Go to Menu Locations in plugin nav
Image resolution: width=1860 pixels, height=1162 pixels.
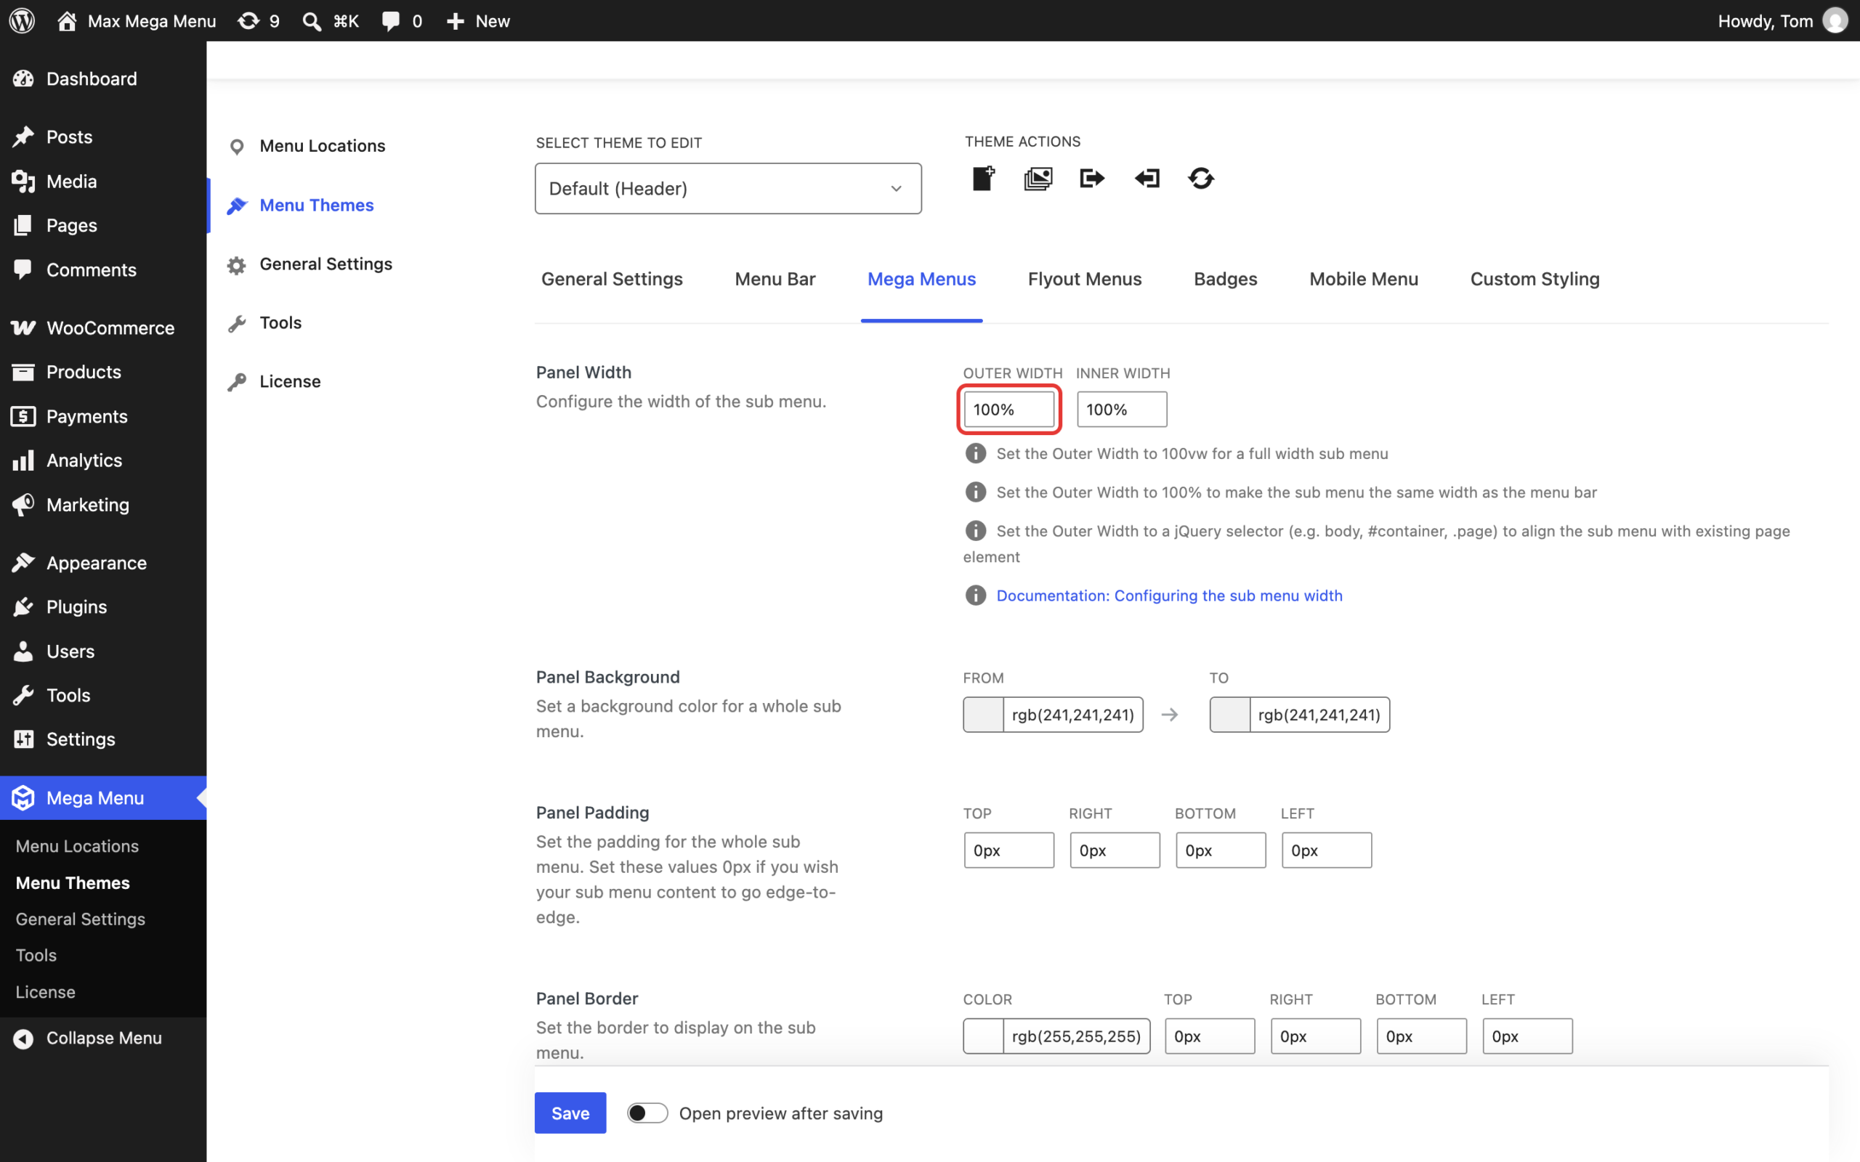point(322,146)
